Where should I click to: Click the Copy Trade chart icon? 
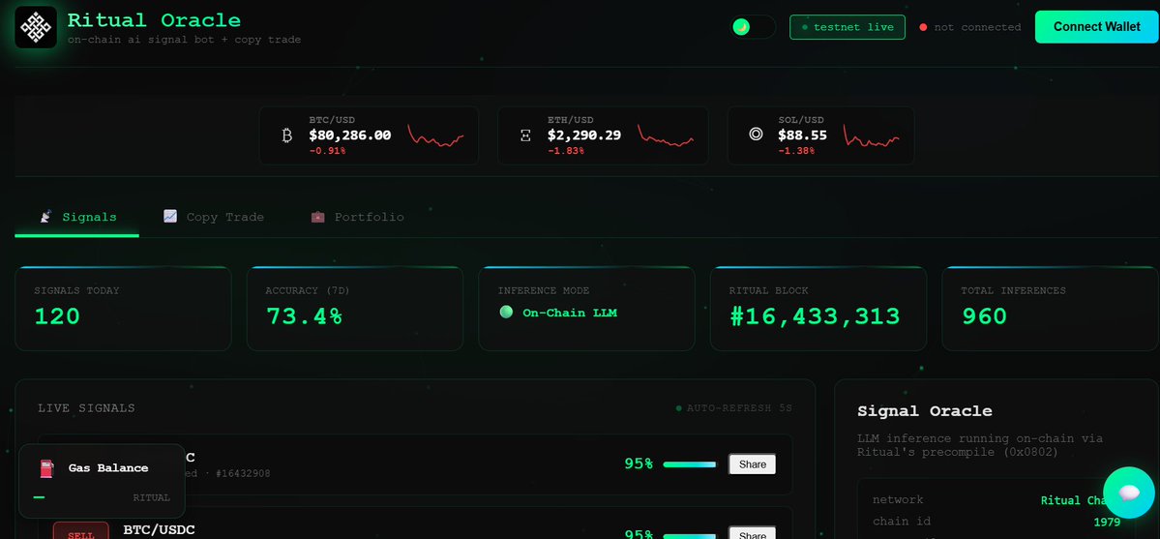point(170,217)
